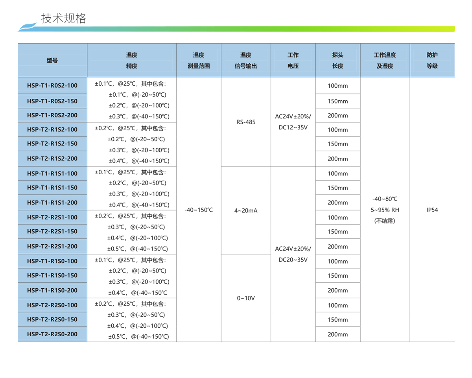Screen dimensions: 472x378
Task: Select the 型号 column header
Action: pos(52,61)
